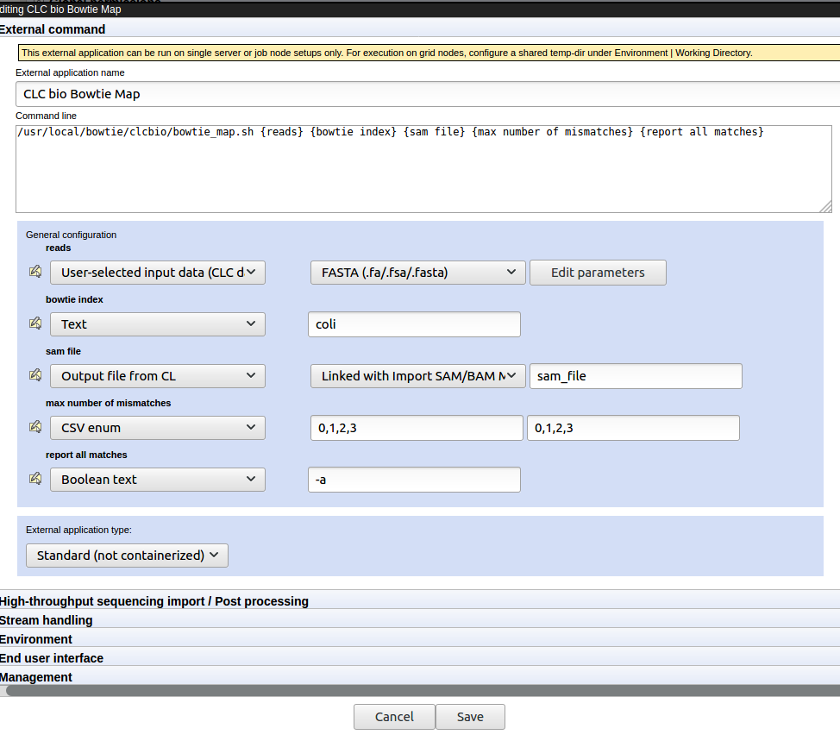Expand the Environment section

[x=36, y=638]
